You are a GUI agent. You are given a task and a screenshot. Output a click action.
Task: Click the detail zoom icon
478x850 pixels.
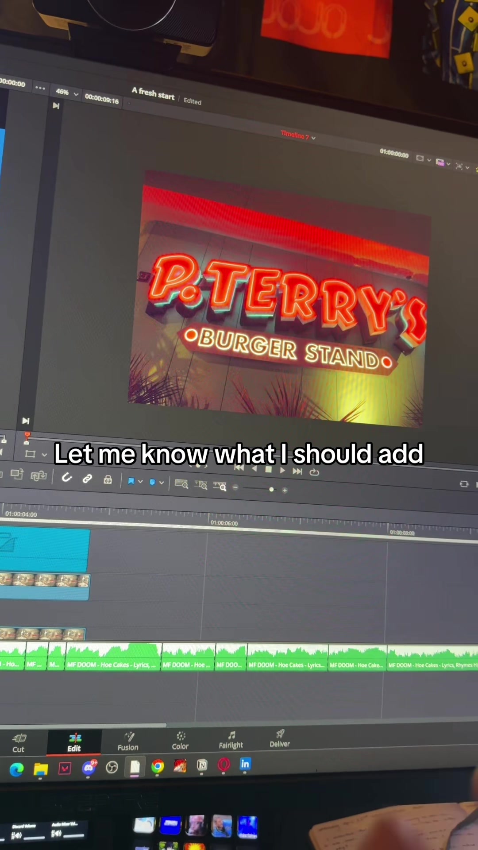click(x=201, y=485)
